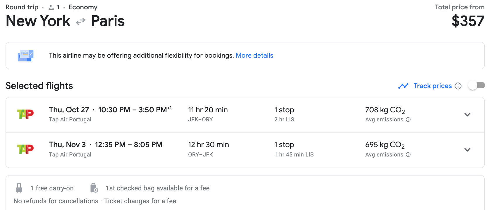Expand the Thu, Oct 27 flight details

467,115
